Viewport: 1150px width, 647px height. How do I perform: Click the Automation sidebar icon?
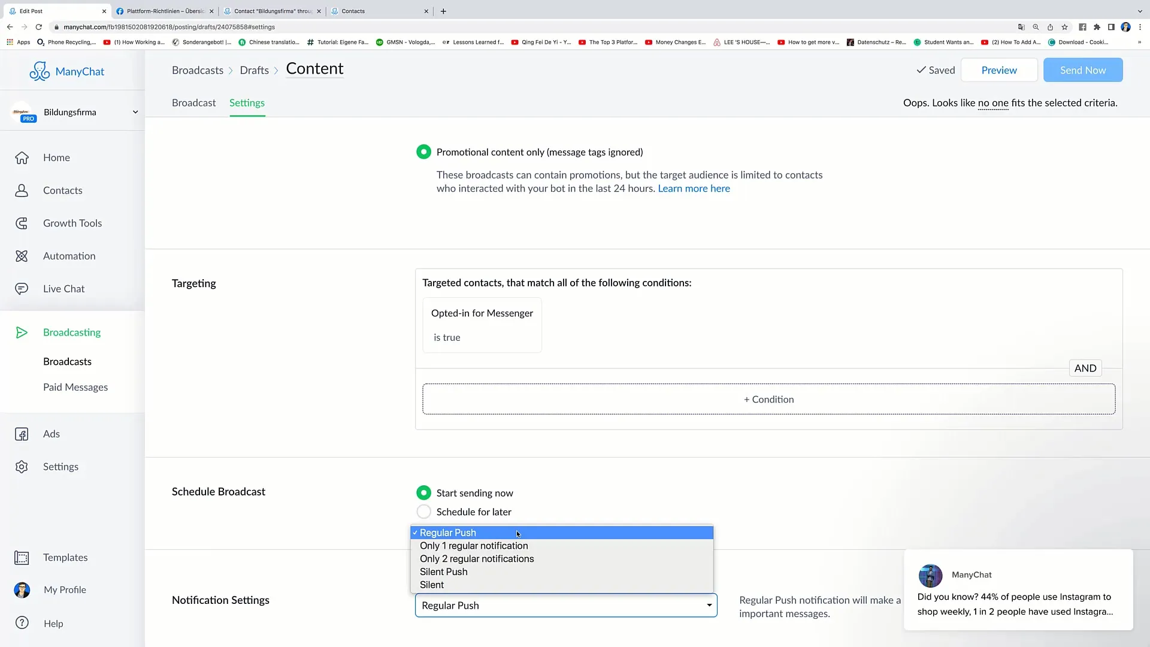pos(22,255)
